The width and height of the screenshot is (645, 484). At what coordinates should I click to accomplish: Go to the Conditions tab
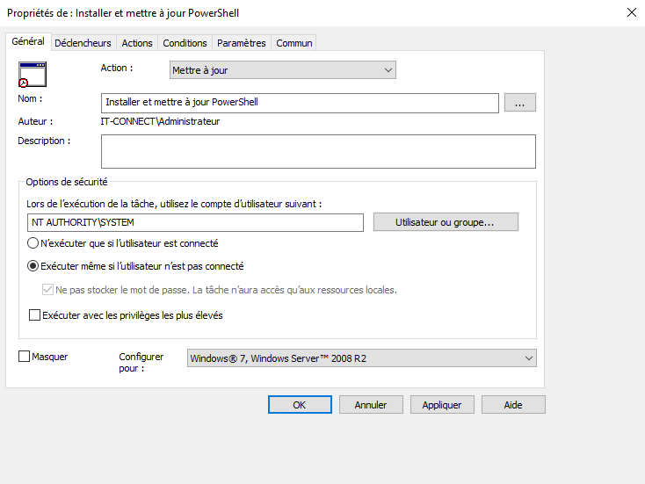(x=185, y=43)
